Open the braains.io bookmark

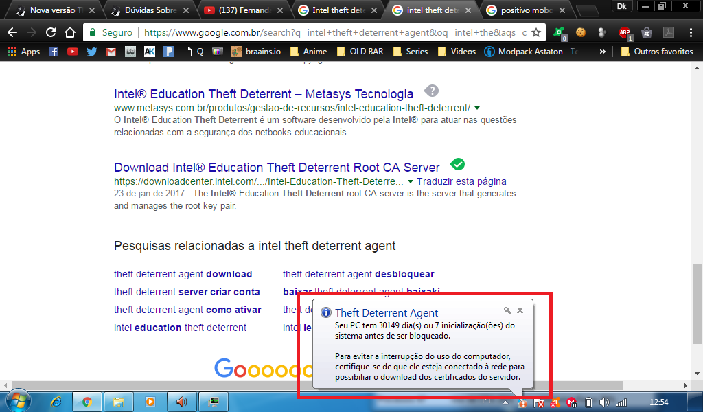pyautogui.click(x=256, y=51)
